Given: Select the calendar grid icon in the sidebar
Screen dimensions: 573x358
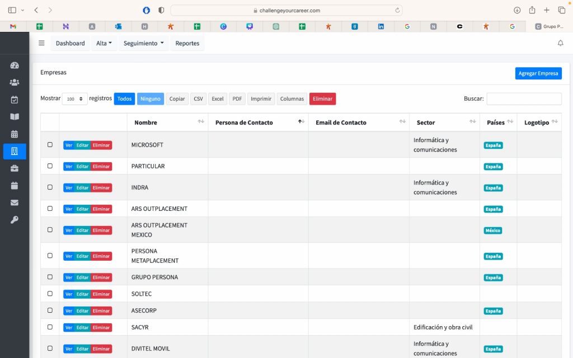Looking at the screenshot, I should pyautogui.click(x=15, y=134).
